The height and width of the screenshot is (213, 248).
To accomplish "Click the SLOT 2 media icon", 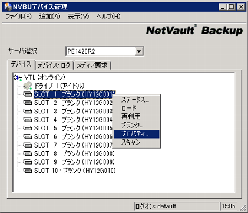I will 28,103.
